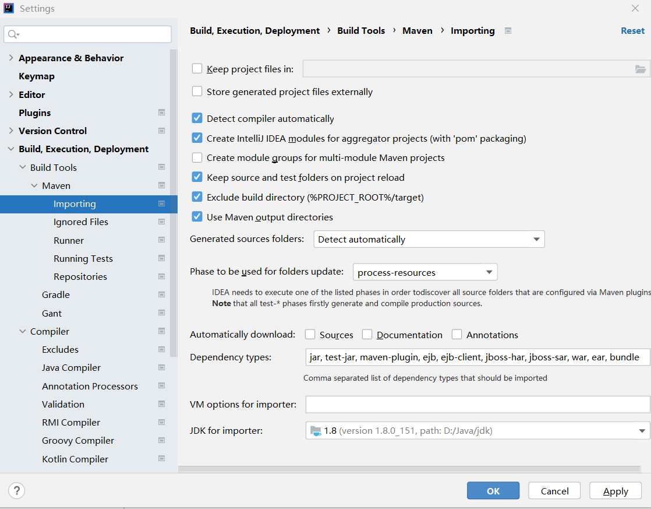651x509 pixels.
Task: Click the OK button
Action: (493, 491)
